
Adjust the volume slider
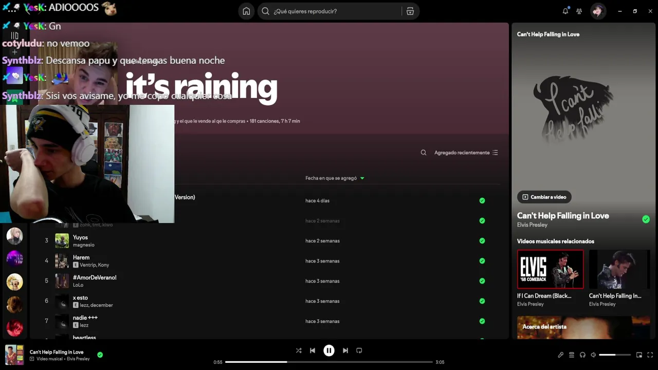coord(615,355)
